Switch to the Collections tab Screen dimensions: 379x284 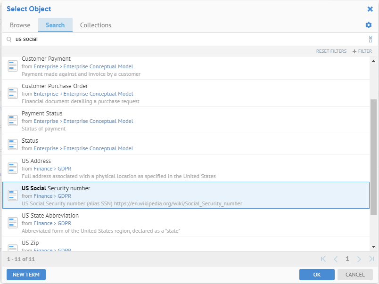(96, 25)
